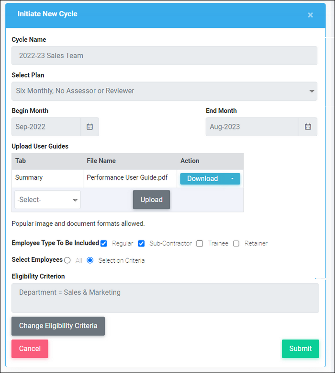Viewport: 335px width, 373px height.
Task: Uncheck the Regular employee type
Action: (104, 244)
